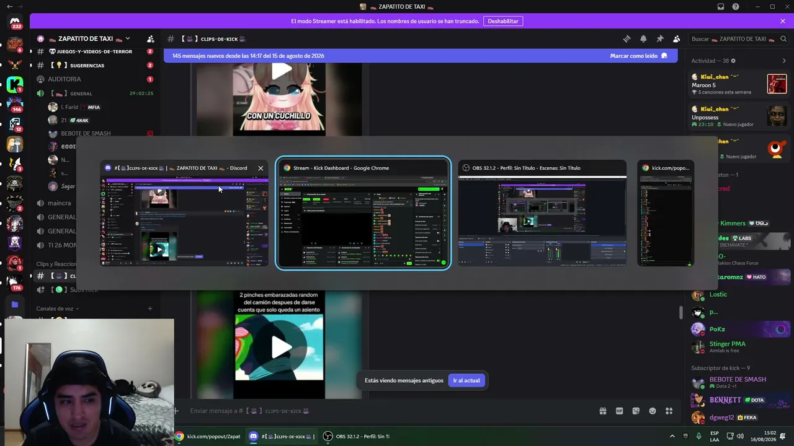794x446 pixels.
Task: Open Stinger PMA in the member list
Action: [738, 347]
